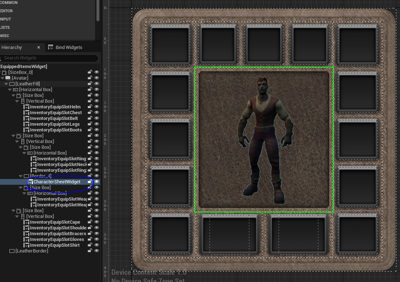This screenshot has width=400, height=282.
Task: Click the Bind Widgets list icon
Action: [51, 47]
